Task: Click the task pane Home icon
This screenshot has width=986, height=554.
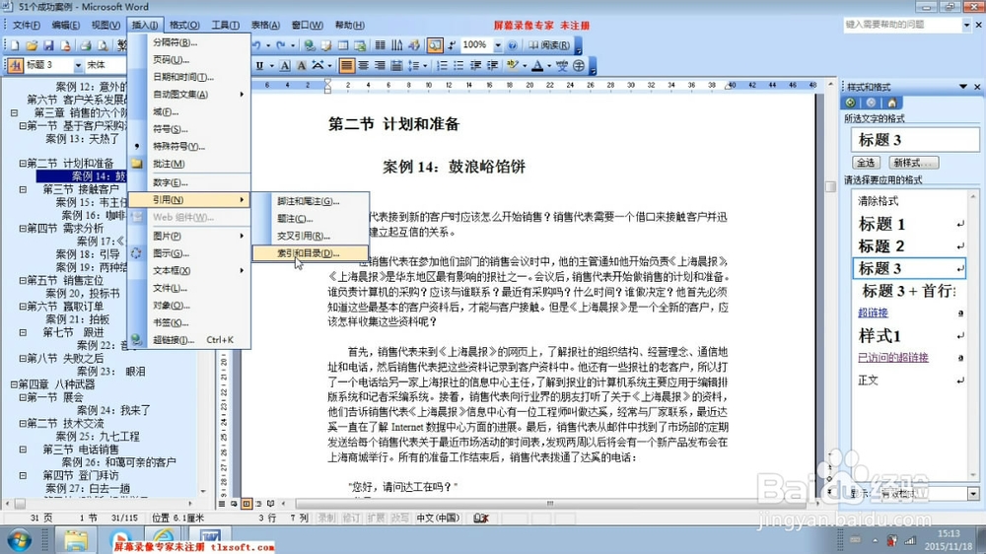Action: click(891, 103)
